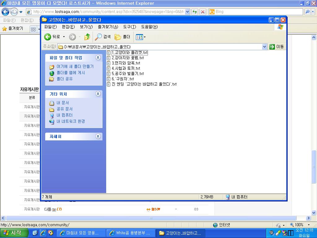Viewport: 317px width, 238px height.
Task: Open the address bar dropdown arrow
Action: pyautogui.click(x=264, y=47)
